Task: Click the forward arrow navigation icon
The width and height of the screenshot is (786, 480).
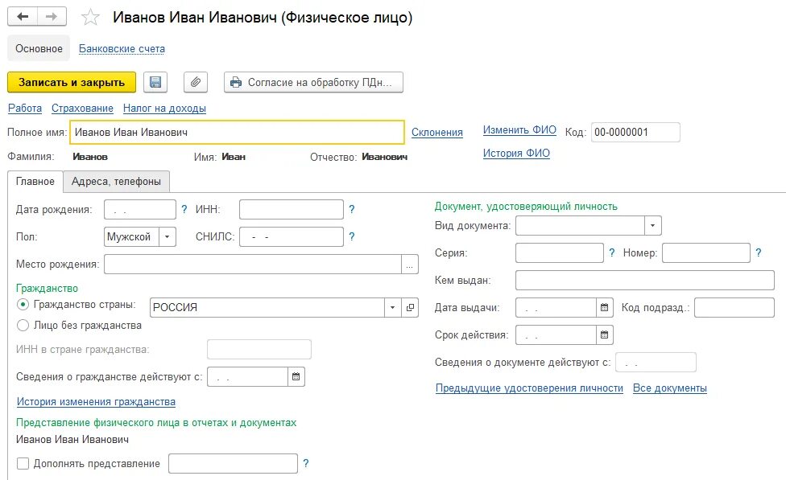Action: [x=51, y=17]
